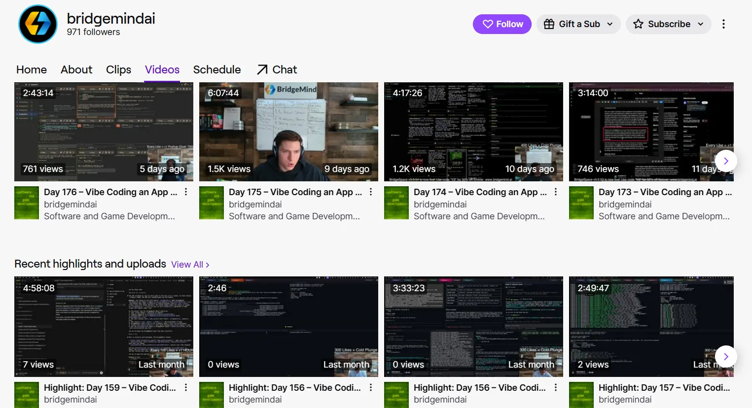Open the Day 175 – Vibe Coding title
This screenshot has height=408, width=752.
click(295, 192)
